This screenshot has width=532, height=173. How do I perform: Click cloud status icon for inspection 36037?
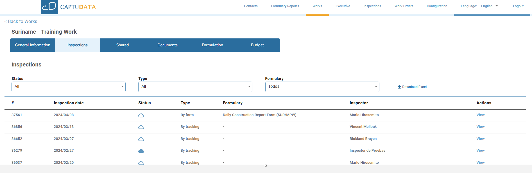[141, 163]
